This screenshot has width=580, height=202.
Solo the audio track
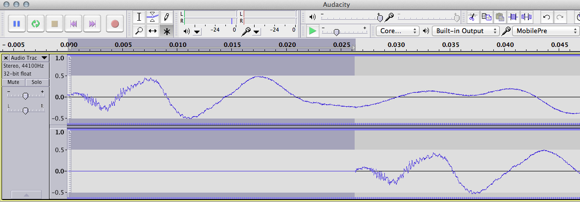[x=37, y=82]
